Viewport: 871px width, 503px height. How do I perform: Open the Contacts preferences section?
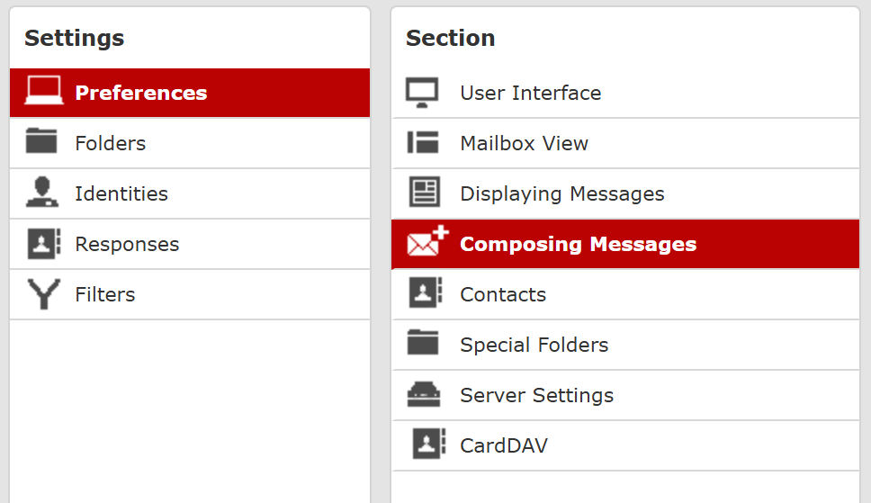coord(625,294)
